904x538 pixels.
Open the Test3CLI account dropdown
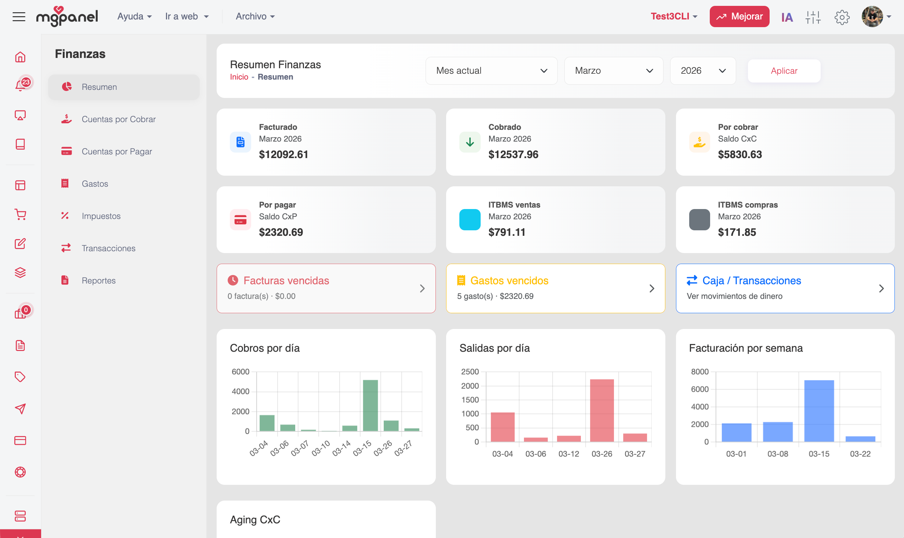pyautogui.click(x=674, y=17)
